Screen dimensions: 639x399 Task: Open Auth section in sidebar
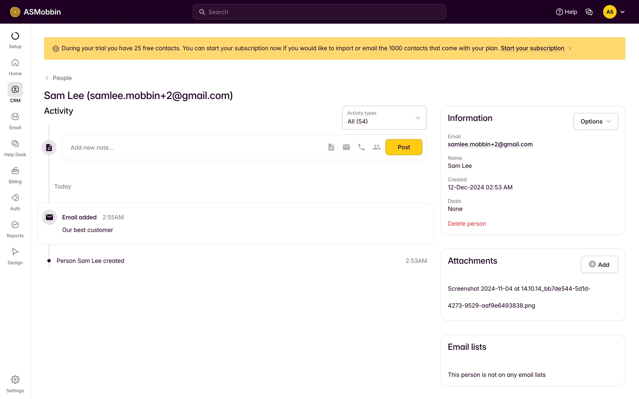point(15,202)
